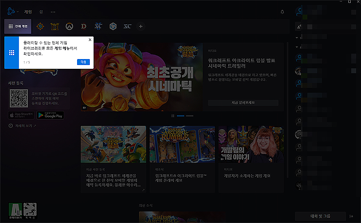Maximize the Battle.net window
The height and width of the screenshot is (223, 361).
click(349, 1)
